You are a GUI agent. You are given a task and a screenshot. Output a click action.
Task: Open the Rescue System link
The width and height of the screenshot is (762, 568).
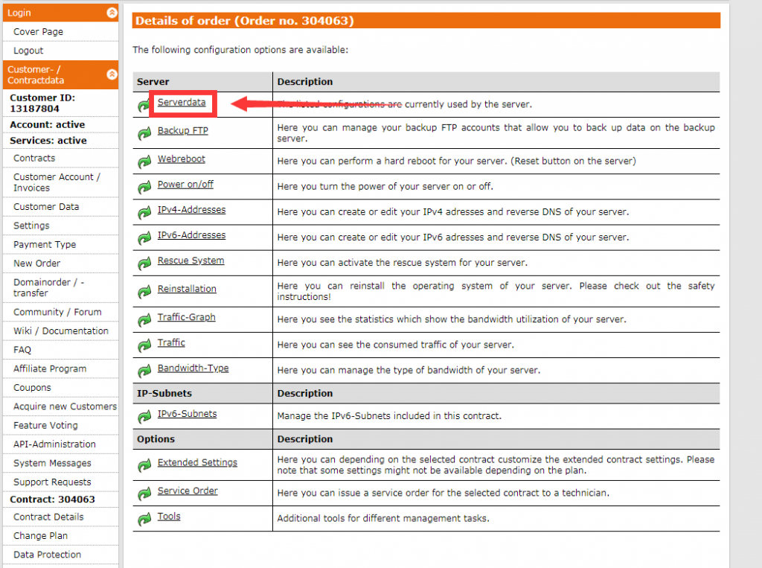(190, 260)
